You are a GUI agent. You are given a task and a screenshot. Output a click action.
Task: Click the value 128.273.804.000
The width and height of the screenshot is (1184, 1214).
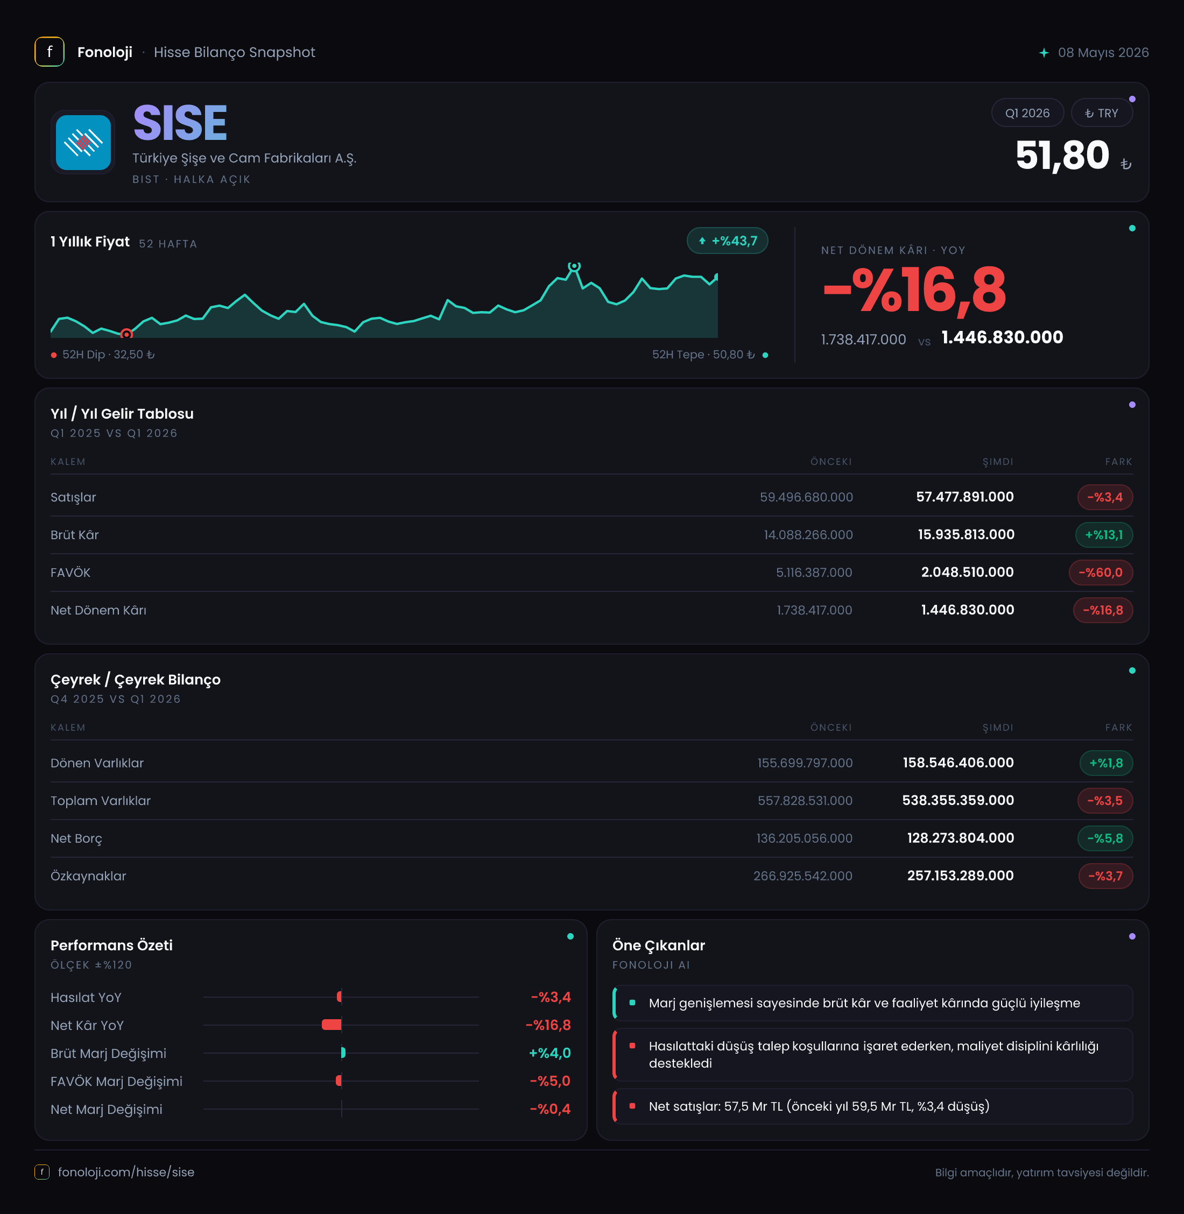(960, 838)
